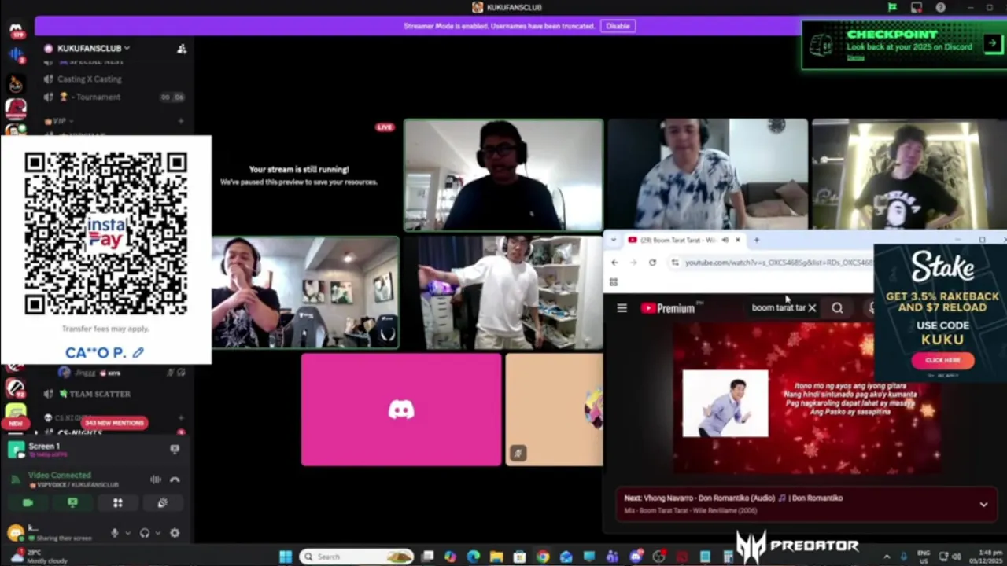
Task: Click the YouTube search field
Action: tap(778, 308)
